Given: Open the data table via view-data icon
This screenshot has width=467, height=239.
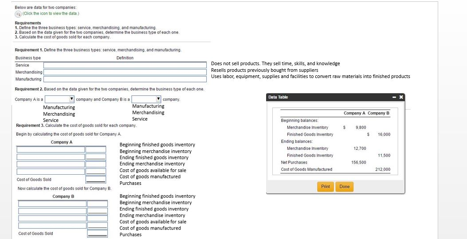Looking at the screenshot, I should (x=18, y=14).
